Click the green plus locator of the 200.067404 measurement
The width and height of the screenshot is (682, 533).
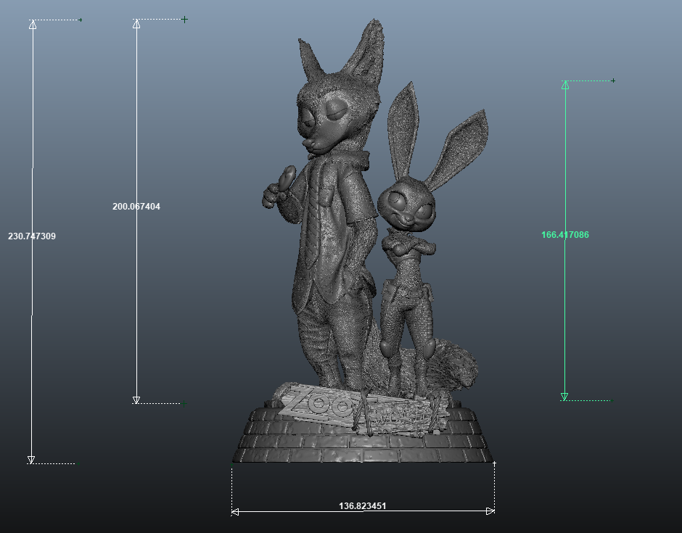(184, 20)
